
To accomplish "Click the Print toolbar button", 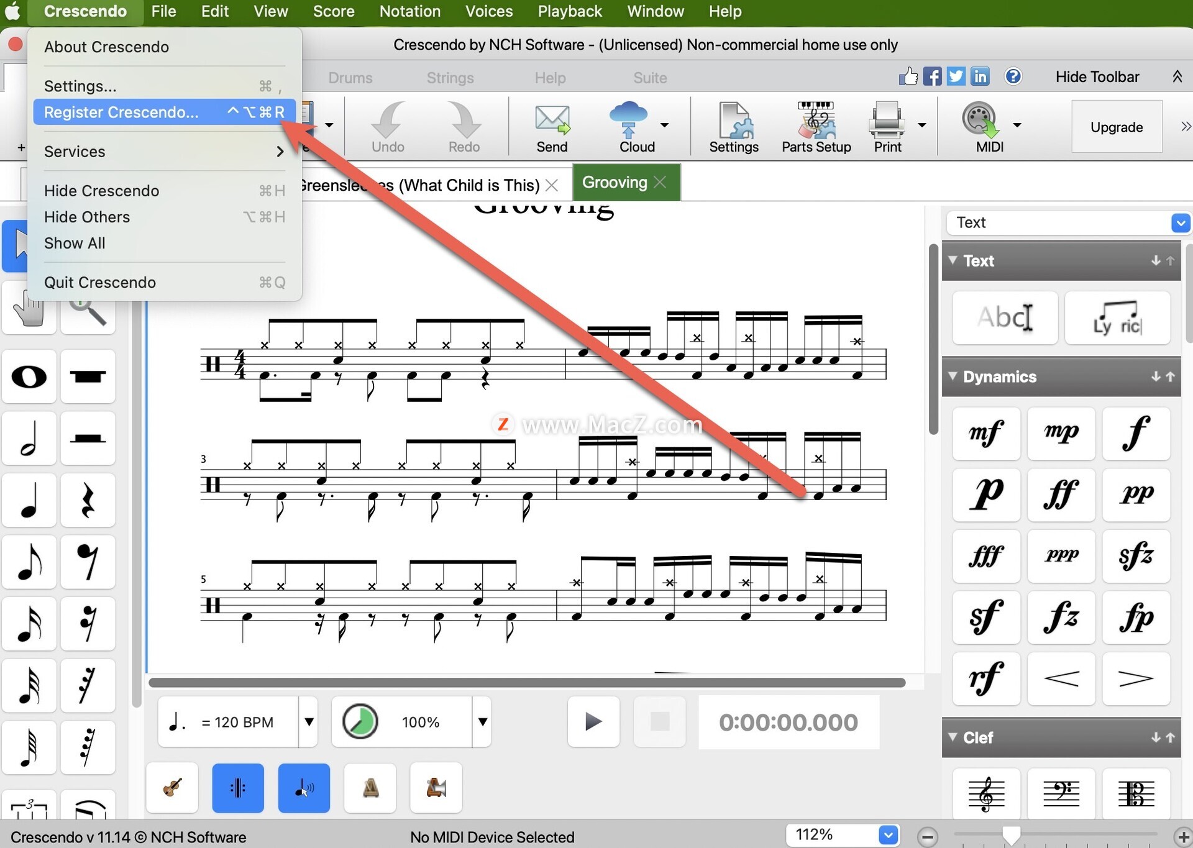I will click(x=887, y=127).
